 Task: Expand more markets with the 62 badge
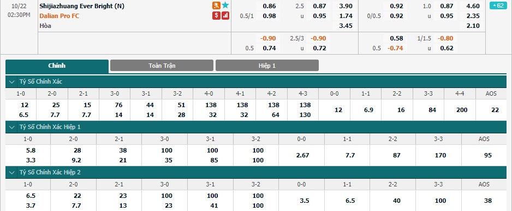[x=498, y=5]
